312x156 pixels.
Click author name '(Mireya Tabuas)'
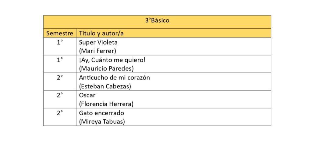pos(102,122)
